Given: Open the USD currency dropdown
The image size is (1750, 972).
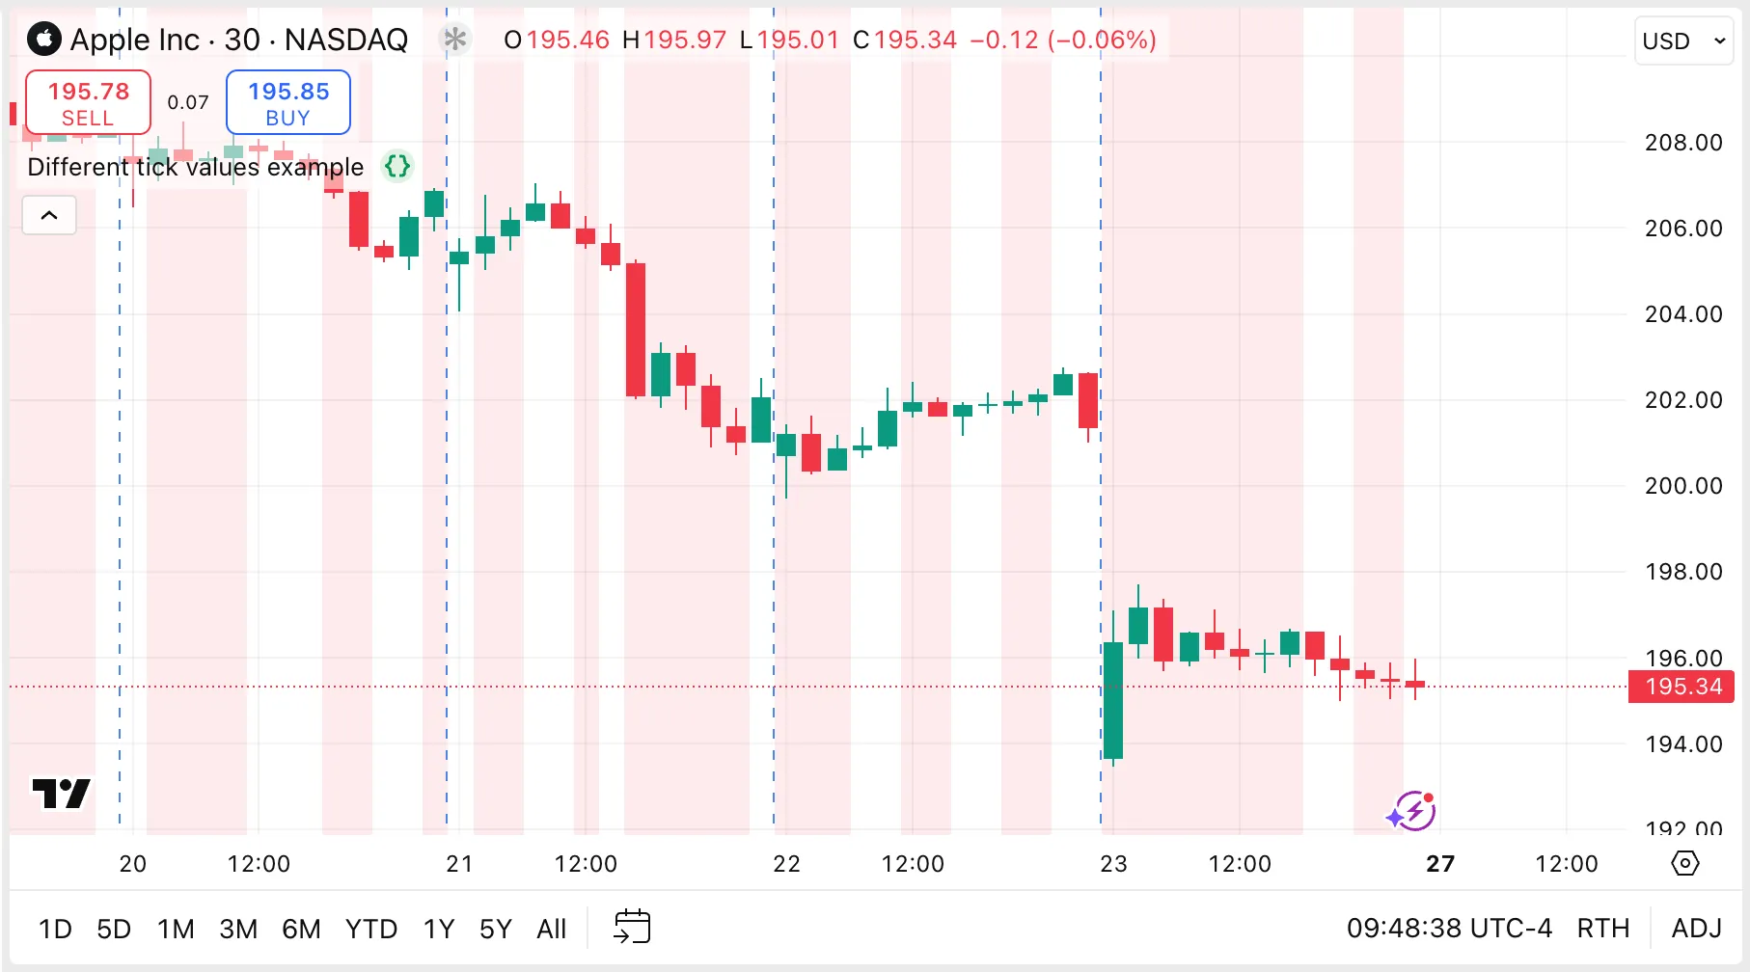Looking at the screenshot, I should pos(1682,41).
